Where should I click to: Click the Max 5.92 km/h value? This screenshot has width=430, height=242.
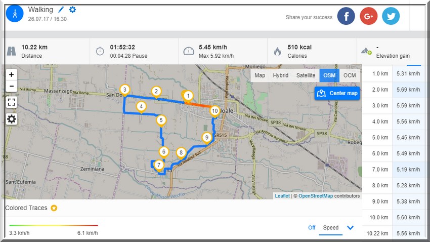(216, 56)
